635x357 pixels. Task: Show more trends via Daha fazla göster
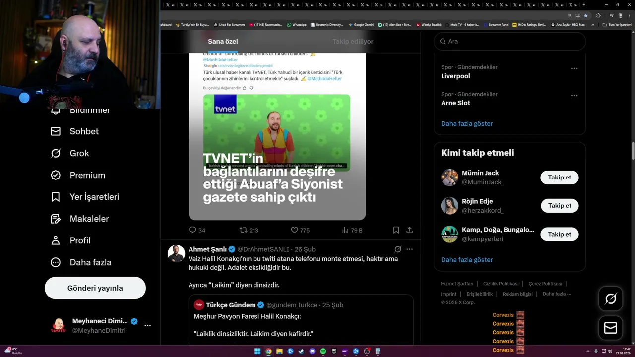[x=467, y=123]
